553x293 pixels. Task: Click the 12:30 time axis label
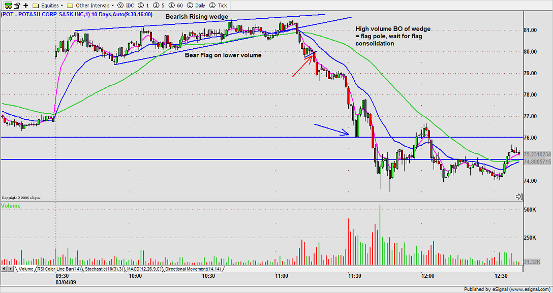[501, 276]
